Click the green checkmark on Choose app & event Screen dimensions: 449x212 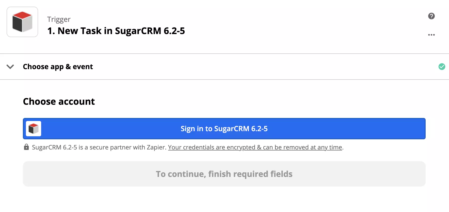442,67
